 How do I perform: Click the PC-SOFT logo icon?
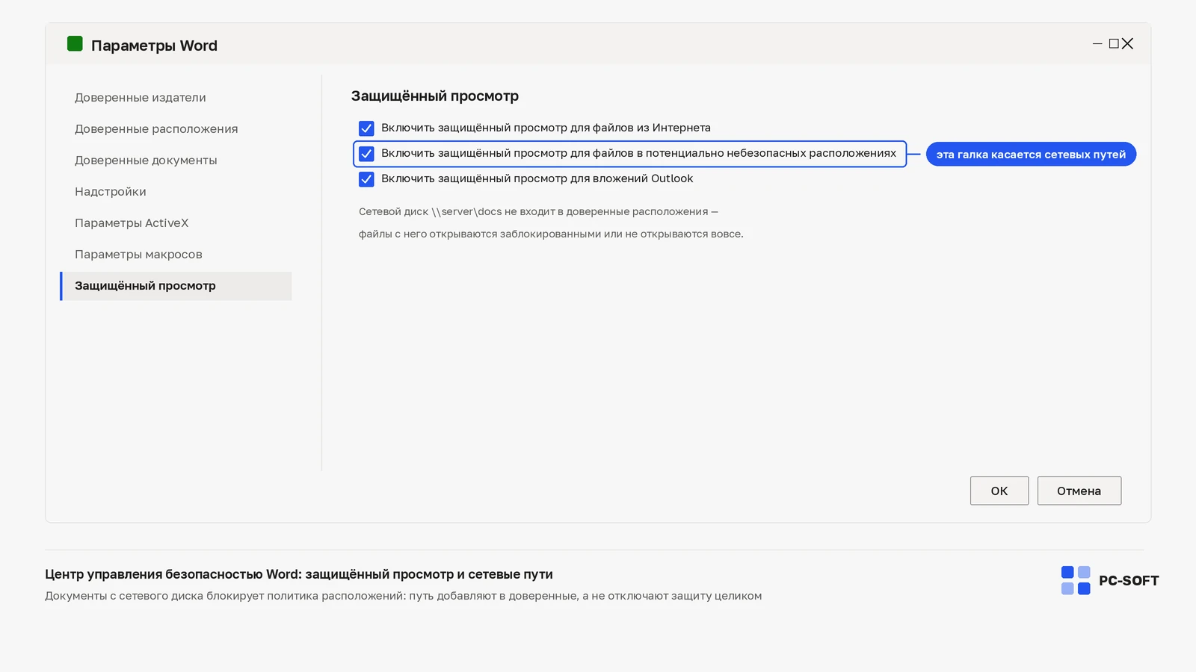1076,580
